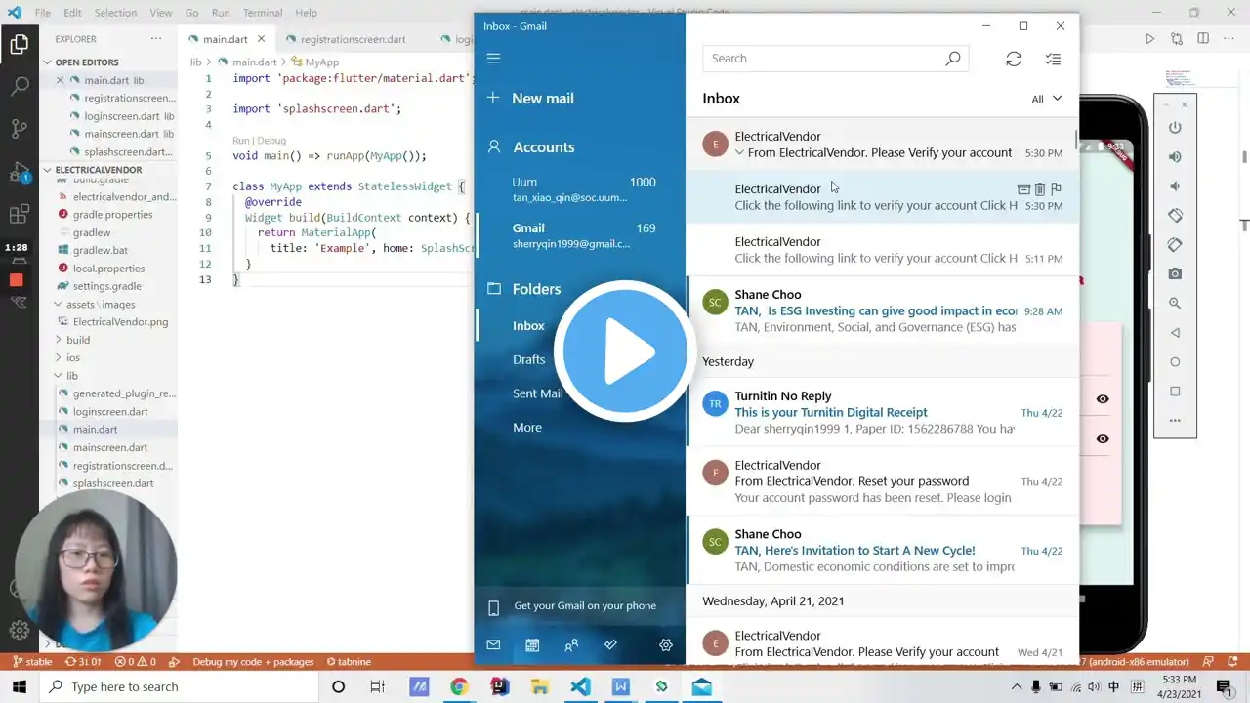This screenshot has width=1250, height=703.
Task: Click 'Debug my code + packages' in status bar
Action: [253, 662]
